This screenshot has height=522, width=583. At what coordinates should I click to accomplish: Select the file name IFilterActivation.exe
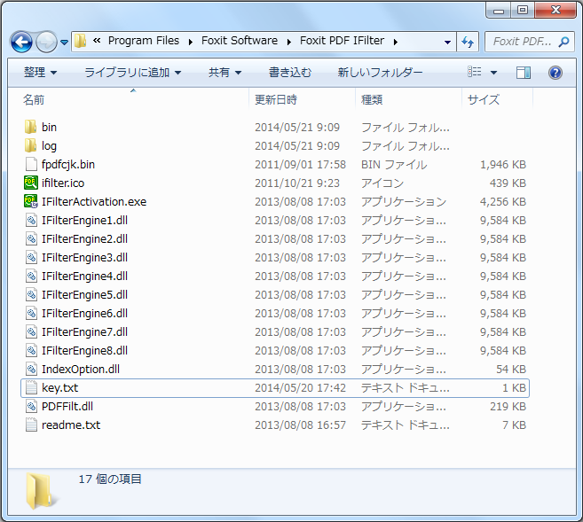pos(94,201)
